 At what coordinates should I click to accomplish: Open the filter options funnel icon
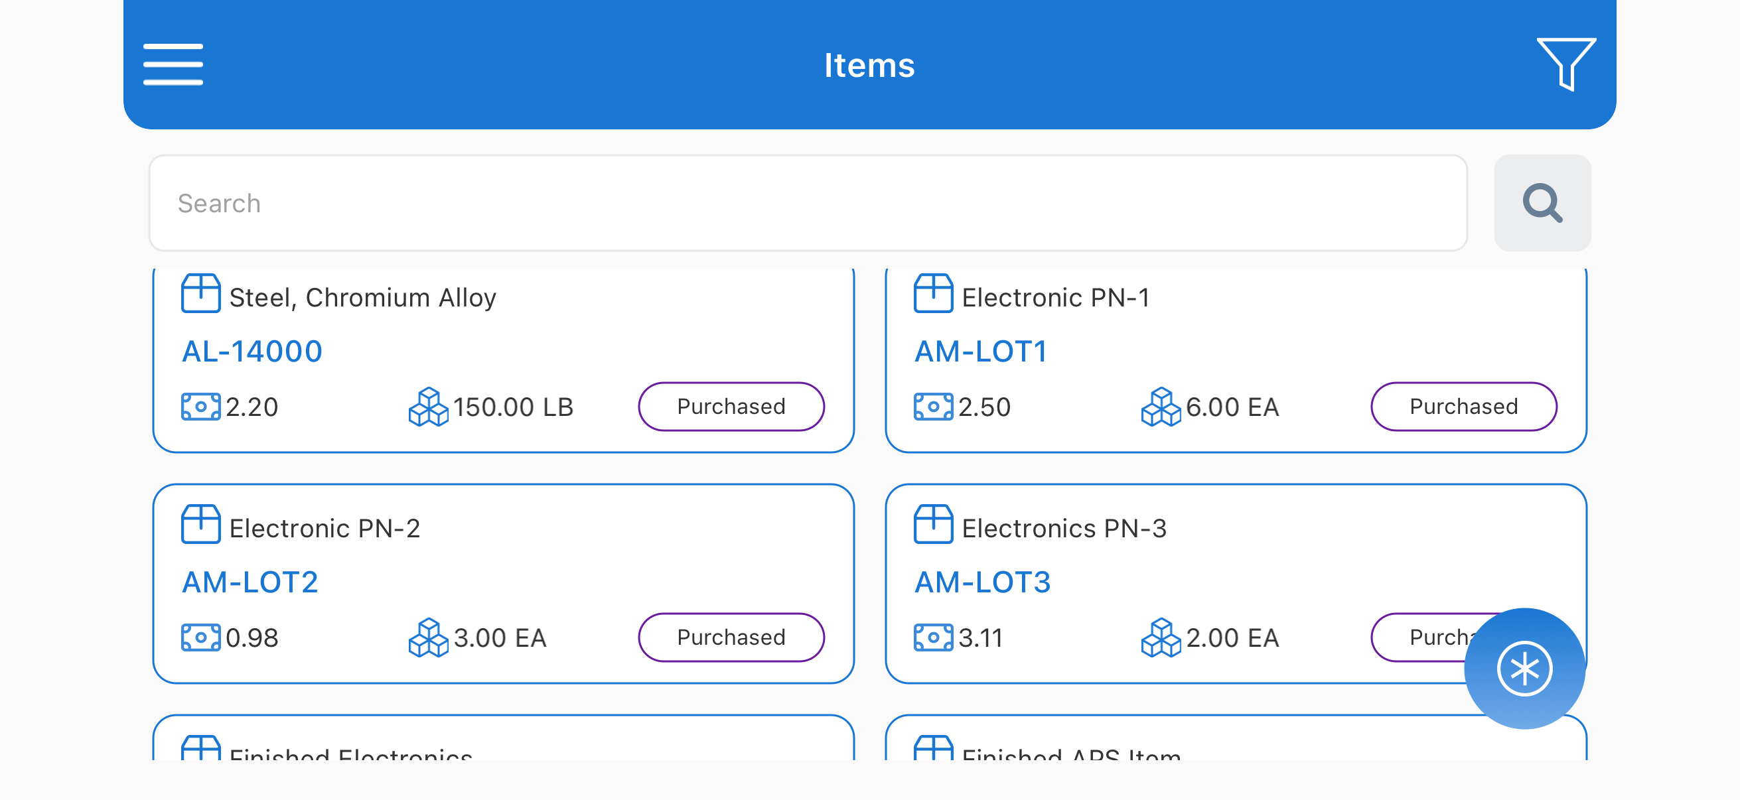point(1566,64)
